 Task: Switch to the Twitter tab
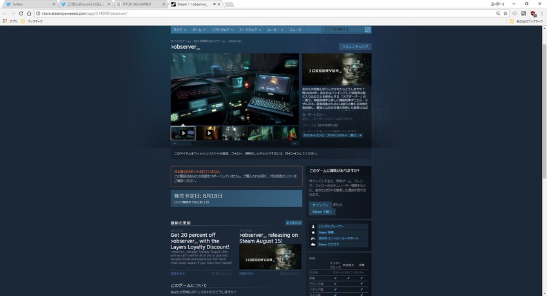[x=28, y=4]
